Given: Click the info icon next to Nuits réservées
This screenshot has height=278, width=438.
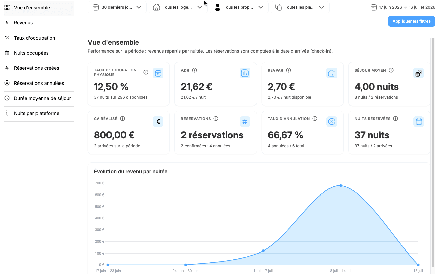Looking at the screenshot, I should tap(395, 119).
